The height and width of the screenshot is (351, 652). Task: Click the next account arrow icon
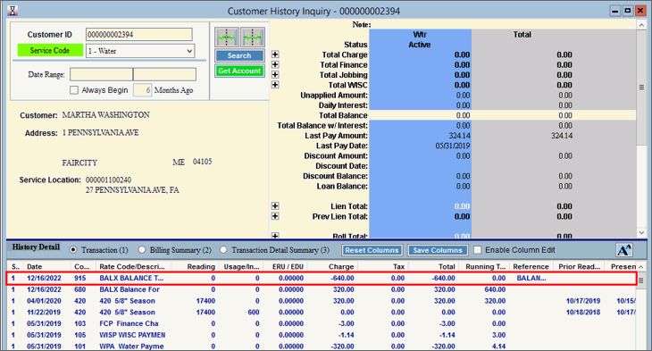253,38
